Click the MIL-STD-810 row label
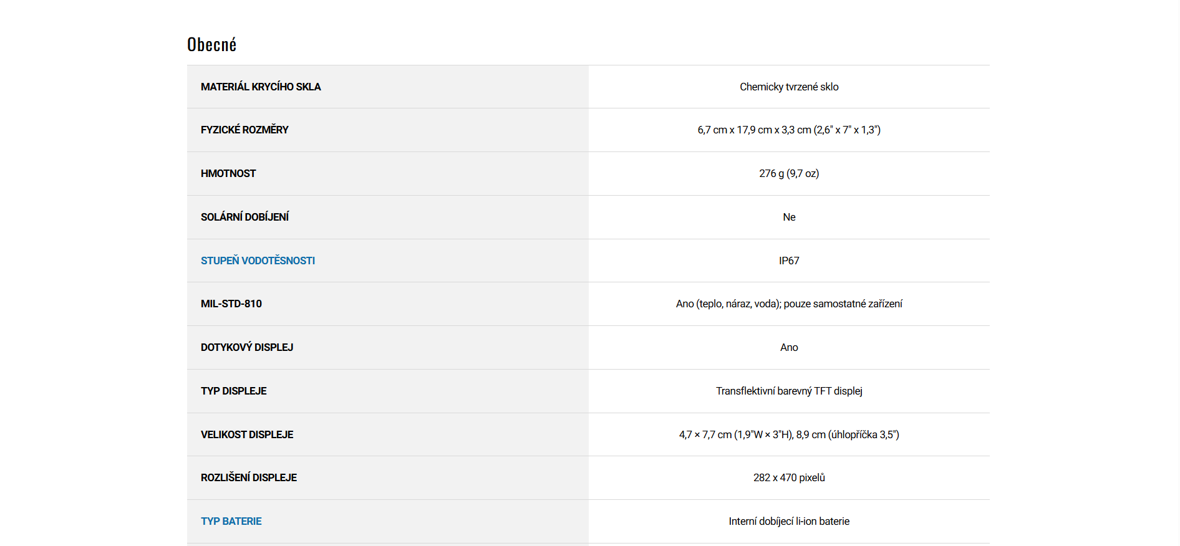This screenshot has width=1180, height=546. coord(231,304)
